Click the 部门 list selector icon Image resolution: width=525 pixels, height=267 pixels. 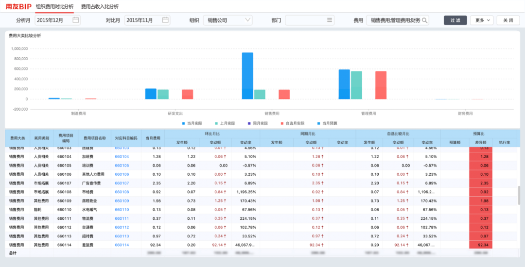(330, 20)
